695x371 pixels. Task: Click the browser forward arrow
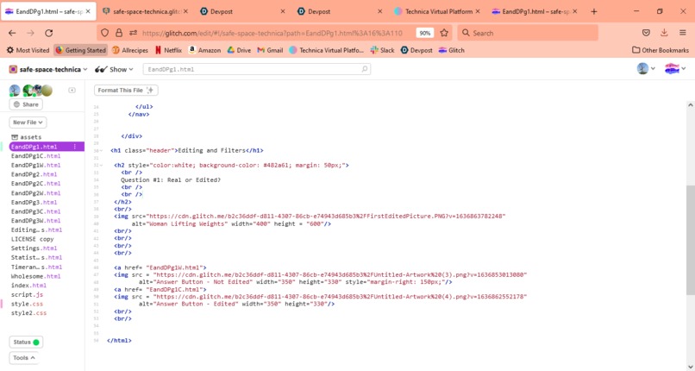pos(30,33)
